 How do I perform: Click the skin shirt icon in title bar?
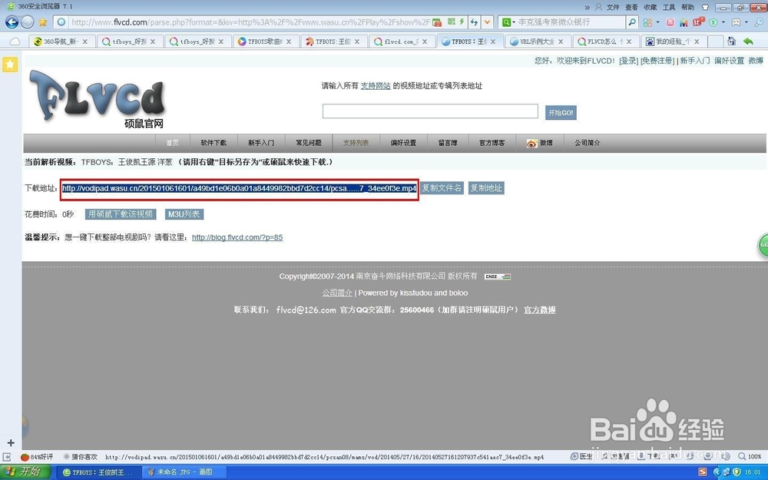[x=705, y=7]
